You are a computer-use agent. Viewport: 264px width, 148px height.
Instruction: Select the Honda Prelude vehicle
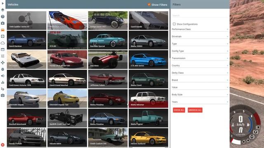click(26, 137)
